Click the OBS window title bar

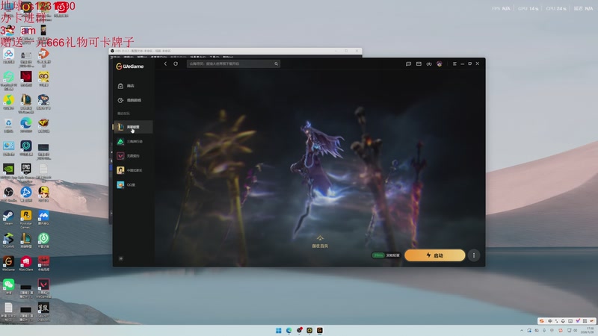(x=235, y=51)
